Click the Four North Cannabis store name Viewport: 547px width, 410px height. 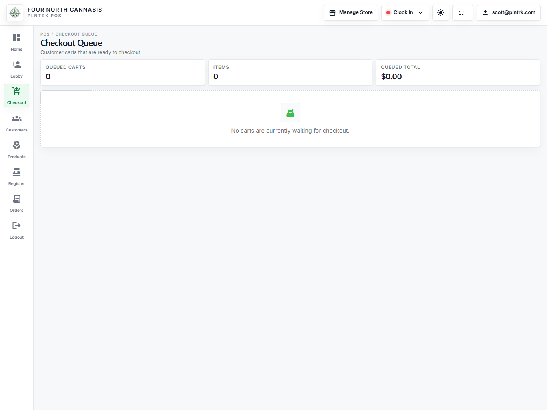[x=65, y=10]
